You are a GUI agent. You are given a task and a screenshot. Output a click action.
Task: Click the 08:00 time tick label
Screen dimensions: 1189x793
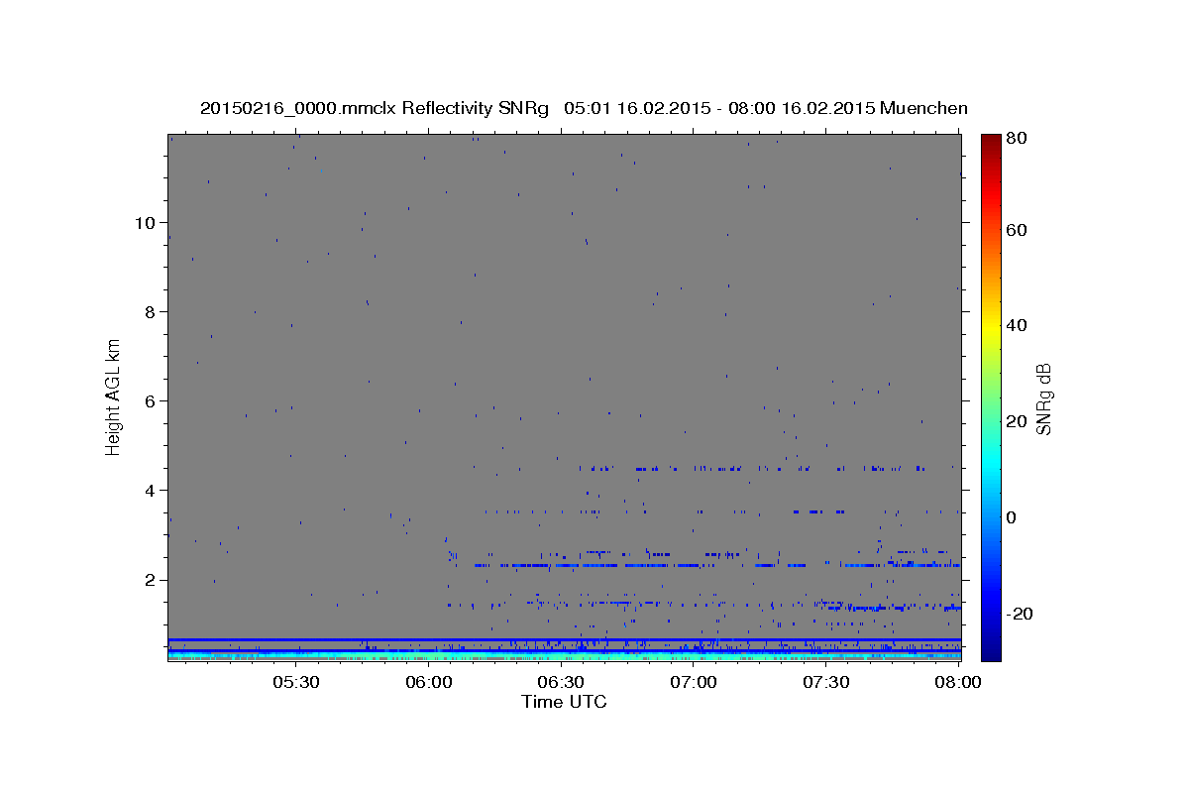click(x=958, y=682)
